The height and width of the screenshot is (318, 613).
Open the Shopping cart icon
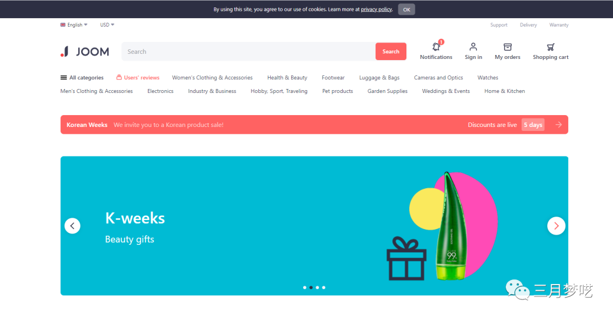tap(551, 47)
